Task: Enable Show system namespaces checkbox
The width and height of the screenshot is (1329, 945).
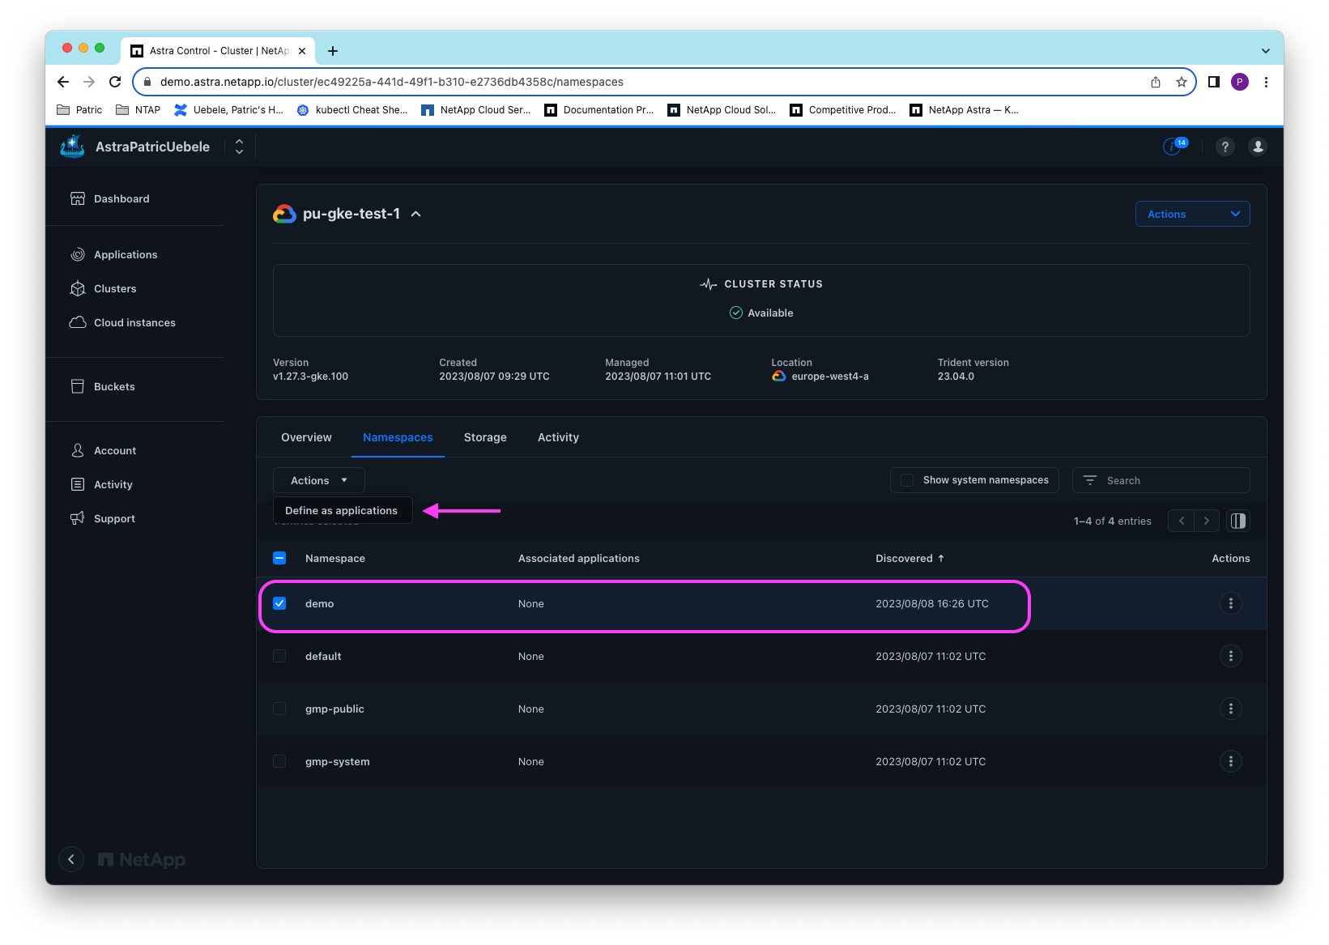Action: point(907,480)
